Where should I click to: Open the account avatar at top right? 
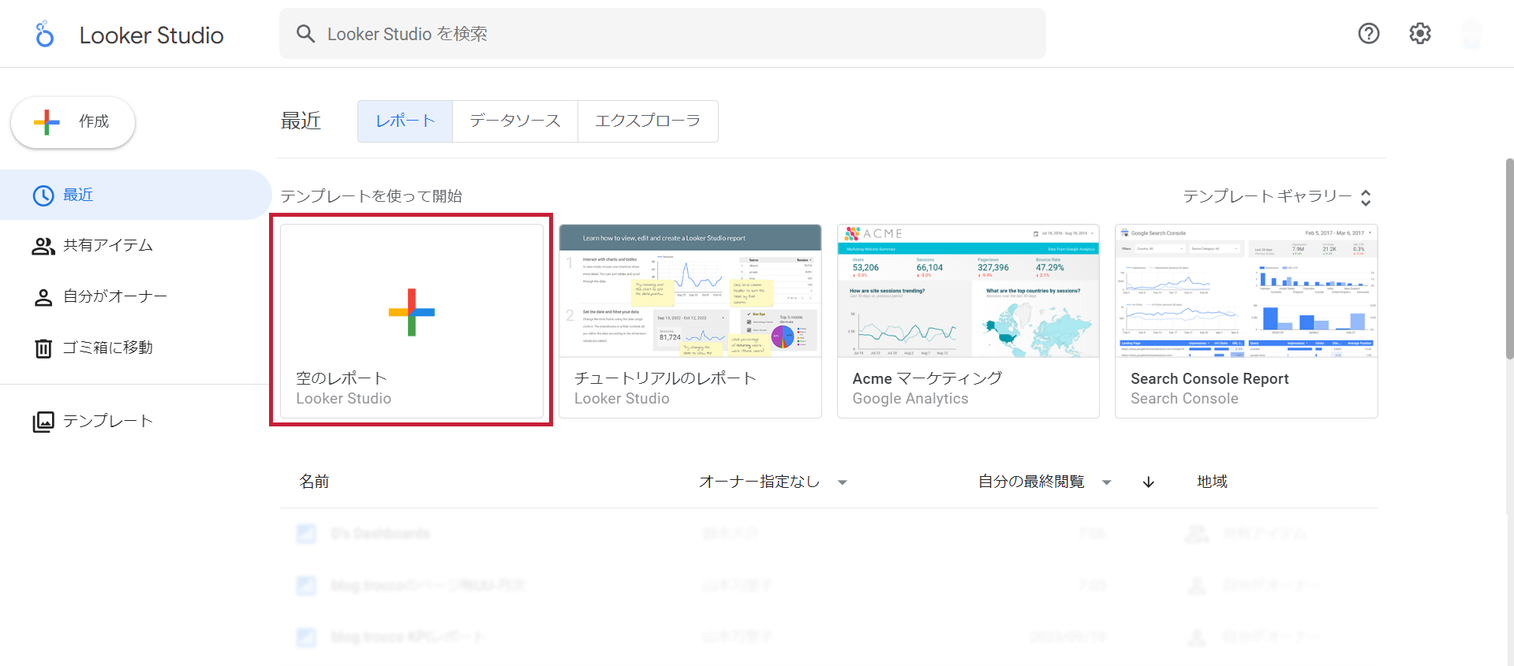1471,34
